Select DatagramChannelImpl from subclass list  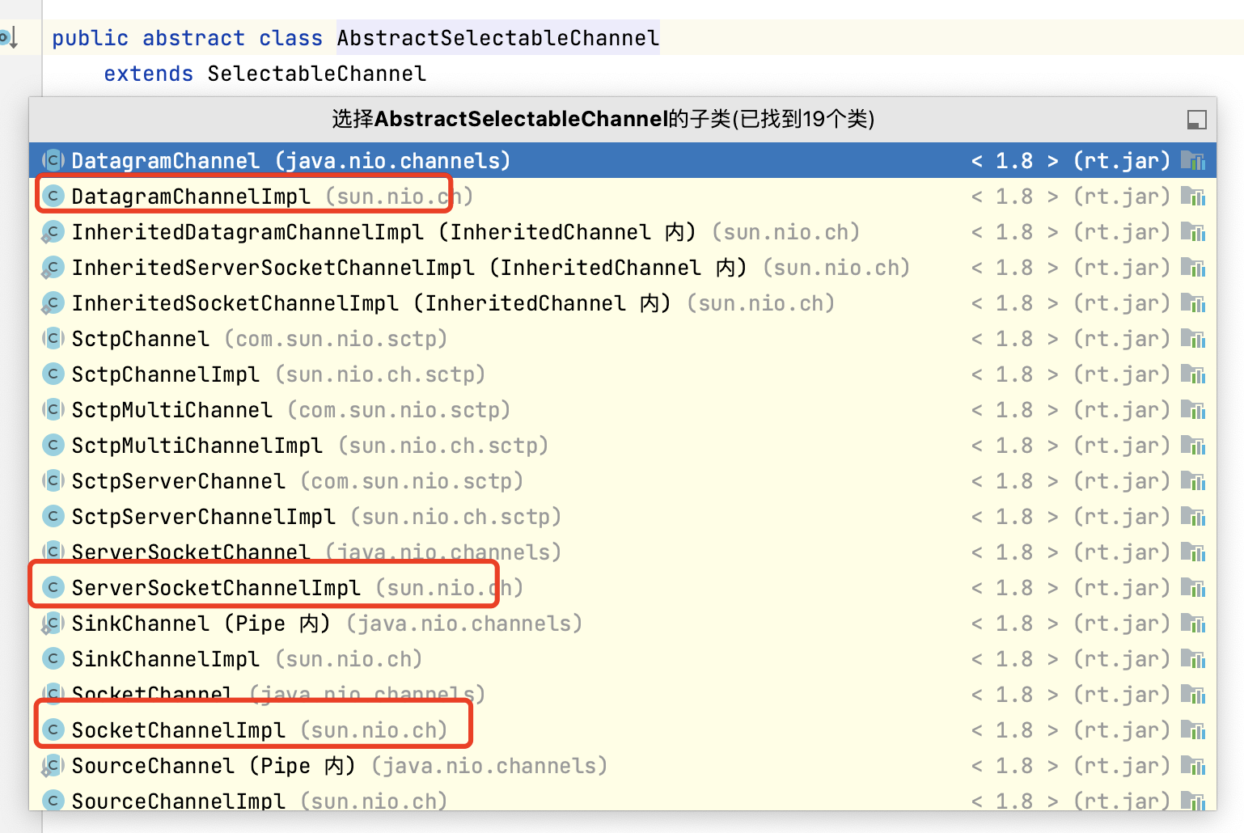(x=191, y=197)
